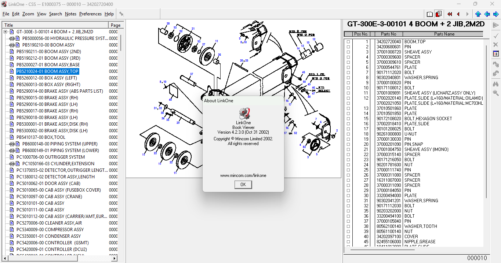
Task: Select PC1000706-00 OUTRIGGER SYSTEM
Action: (x=51, y=157)
